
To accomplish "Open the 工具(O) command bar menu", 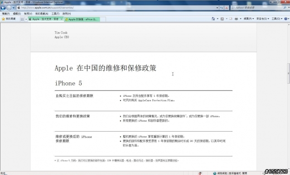I will tap(277, 19).
